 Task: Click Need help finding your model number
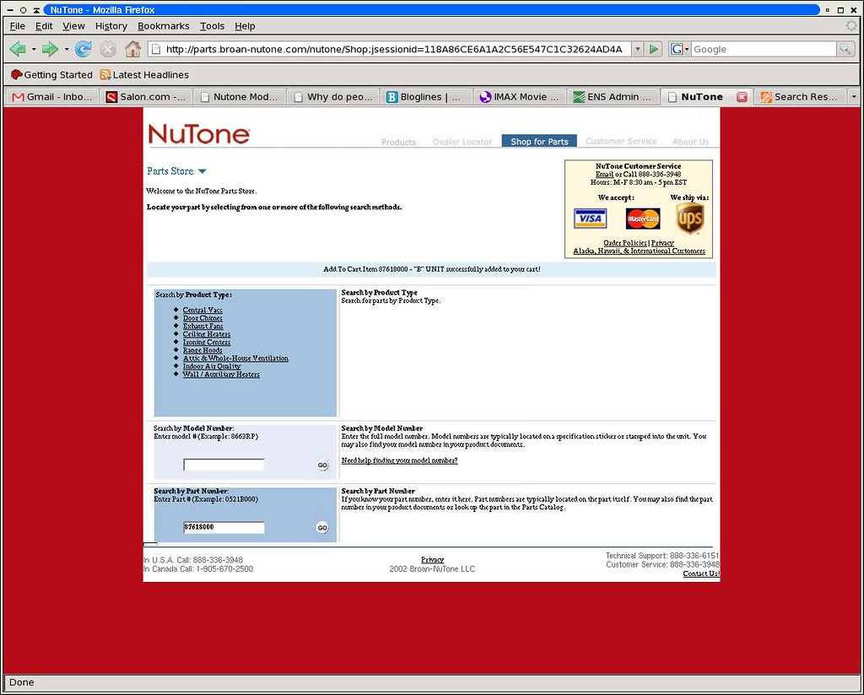click(399, 461)
